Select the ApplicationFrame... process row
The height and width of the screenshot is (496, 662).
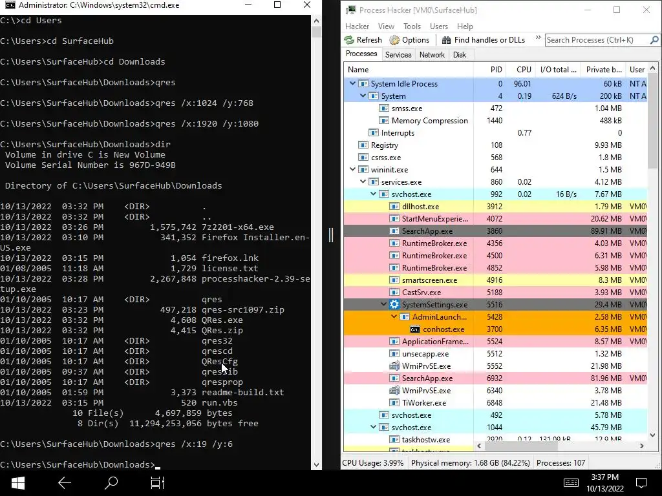(495, 342)
